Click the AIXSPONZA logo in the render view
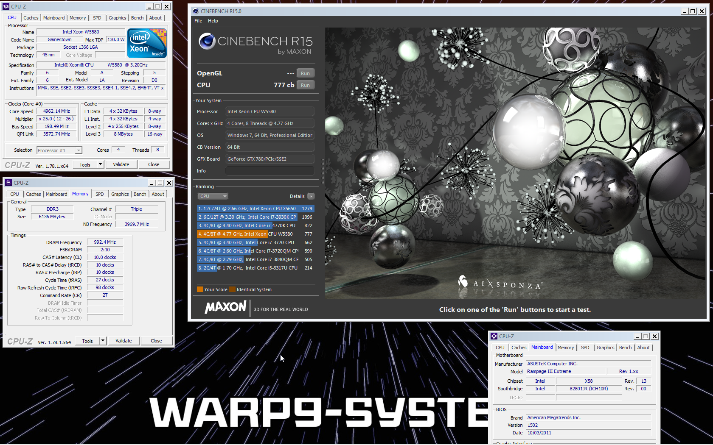Image resolution: width=713 pixels, height=445 pixels. pyautogui.click(x=500, y=283)
